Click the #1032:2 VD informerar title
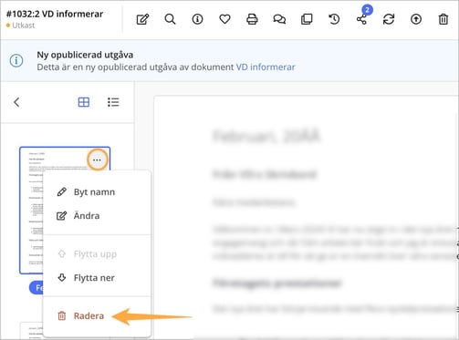Screen dimensions: 459x340 pyautogui.click(x=55, y=14)
